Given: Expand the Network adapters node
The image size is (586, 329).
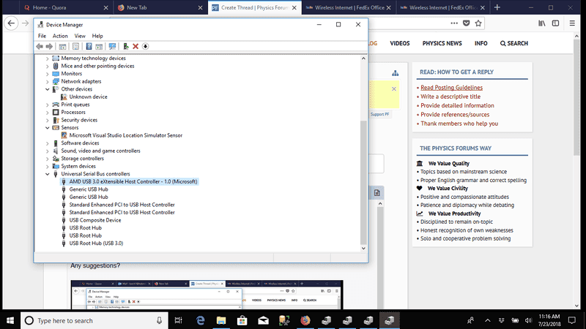Looking at the screenshot, I should tap(48, 81).
